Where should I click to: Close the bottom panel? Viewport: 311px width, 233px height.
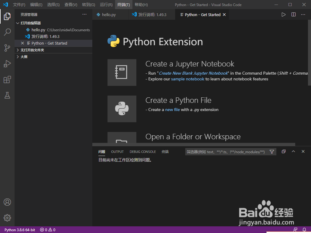[x=303, y=152]
